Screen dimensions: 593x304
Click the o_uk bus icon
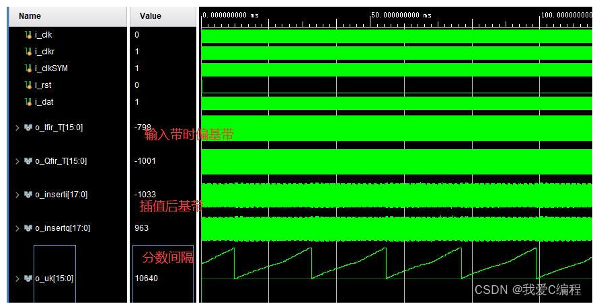click(28, 278)
